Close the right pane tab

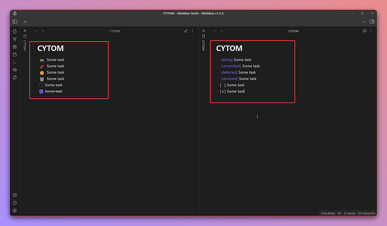pos(204,31)
